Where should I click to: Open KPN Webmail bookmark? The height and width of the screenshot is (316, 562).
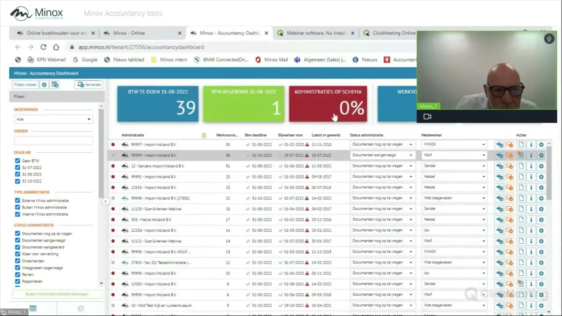(47, 60)
